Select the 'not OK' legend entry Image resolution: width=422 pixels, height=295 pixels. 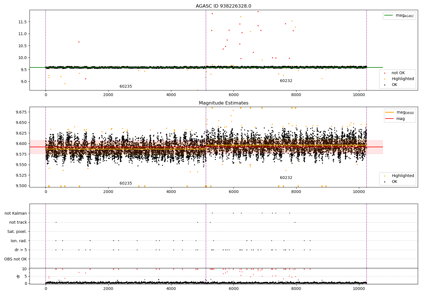click(398, 73)
